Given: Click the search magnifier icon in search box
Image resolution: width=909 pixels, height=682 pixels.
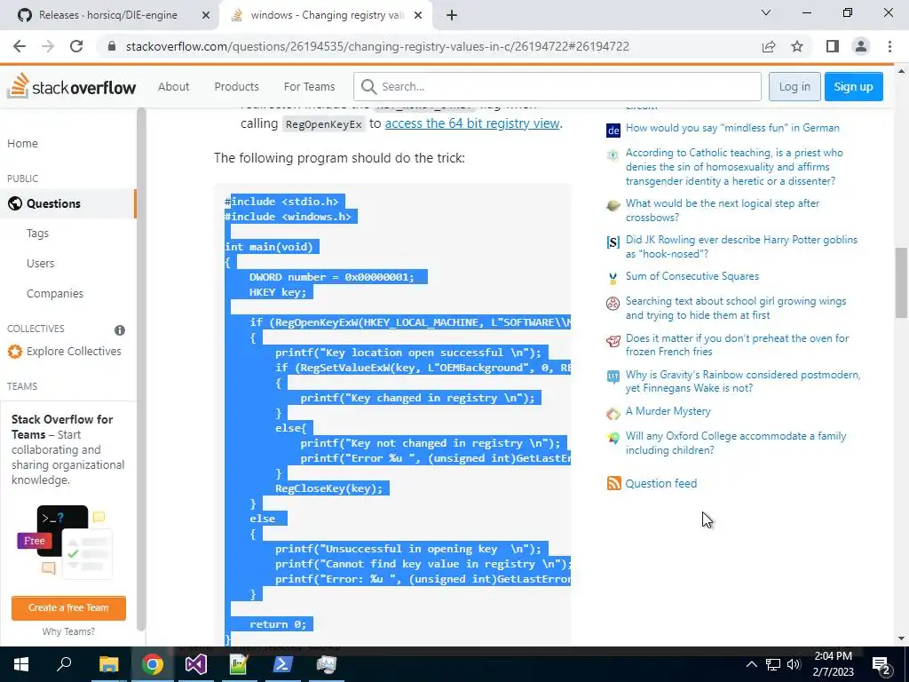Looking at the screenshot, I should [368, 86].
